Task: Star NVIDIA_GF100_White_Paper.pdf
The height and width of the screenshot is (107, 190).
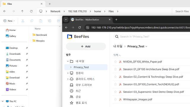Action: [115, 62]
